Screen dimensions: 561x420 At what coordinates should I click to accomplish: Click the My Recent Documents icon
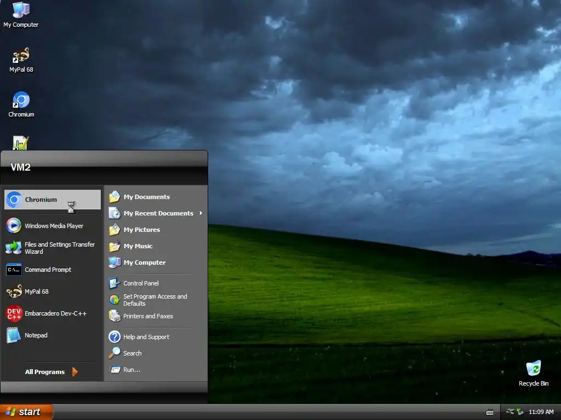(x=115, y=213)
